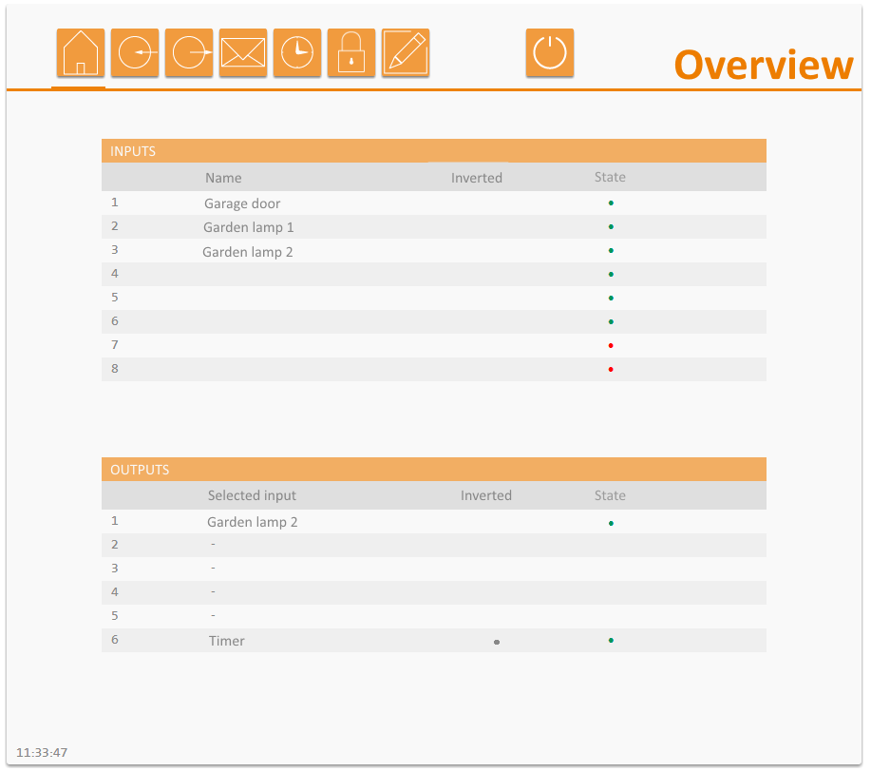The image size is (871, 772).
Task: Open the Outputs icon with outward arrow
Action: click(x=189, y=52)
